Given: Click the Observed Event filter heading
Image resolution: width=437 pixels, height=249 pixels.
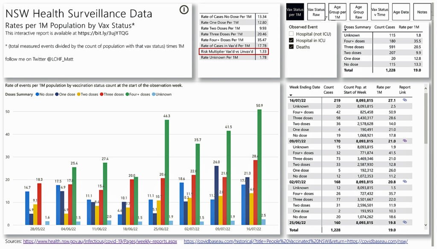Looking at the screenshot, I should coord(303,27).
